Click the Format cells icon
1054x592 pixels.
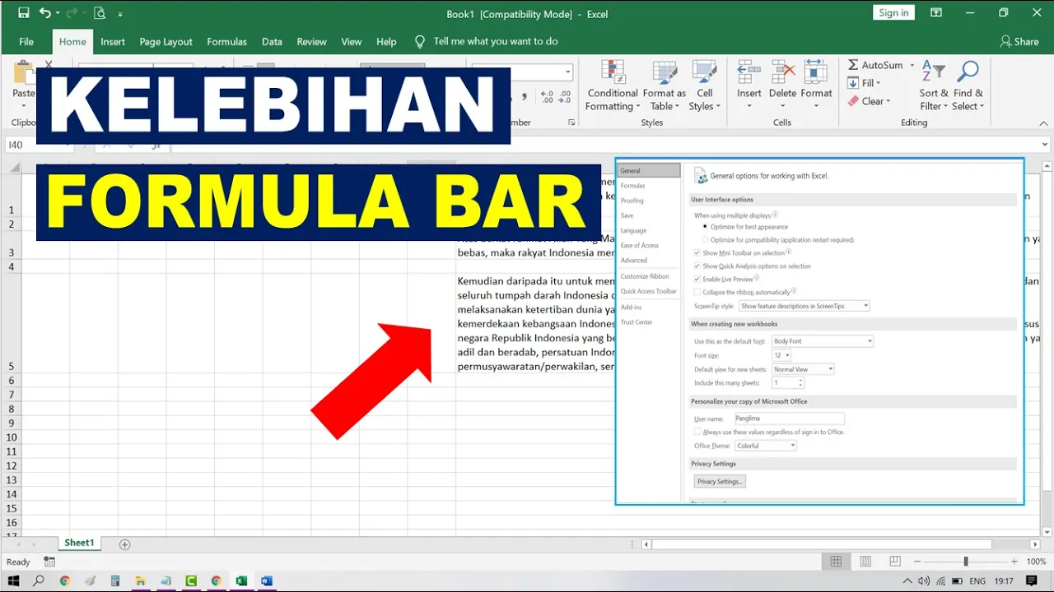(816, 72)
